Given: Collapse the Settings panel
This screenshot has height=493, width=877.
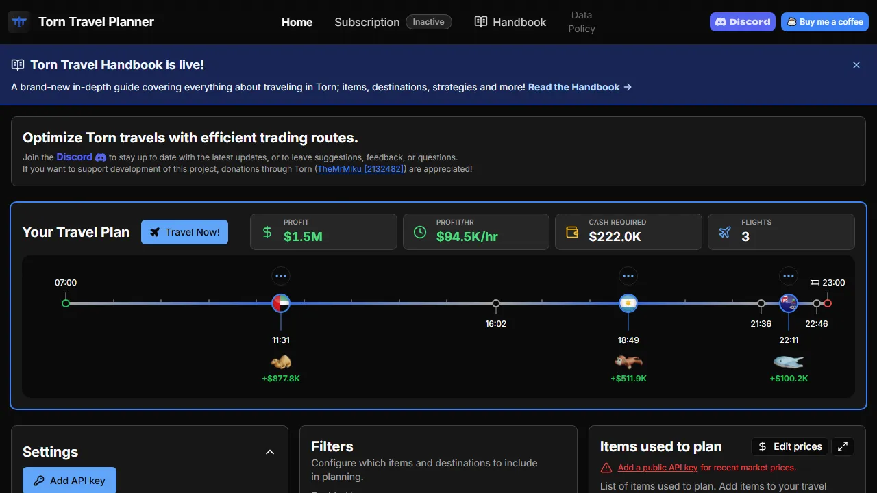Looking at the screenshot, I should click(x=270, y=452).
